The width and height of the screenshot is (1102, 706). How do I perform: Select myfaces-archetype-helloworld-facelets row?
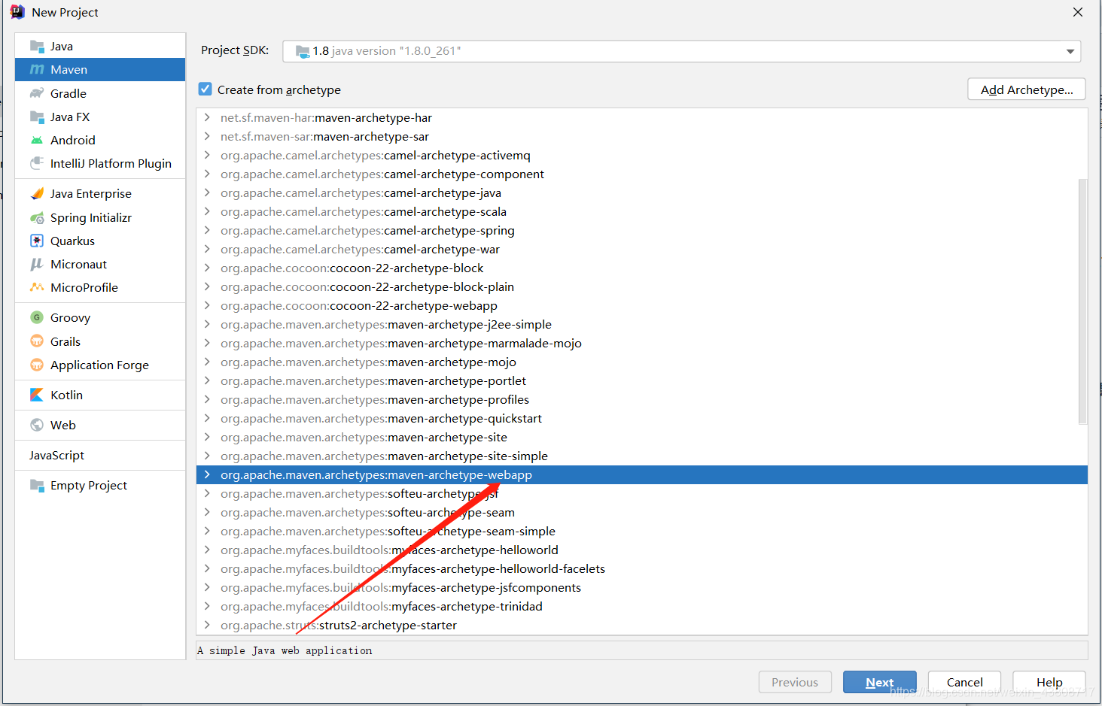[642, 568]
